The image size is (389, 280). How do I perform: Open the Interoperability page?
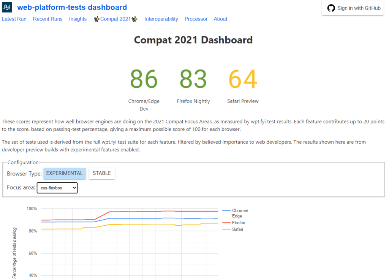161,19
